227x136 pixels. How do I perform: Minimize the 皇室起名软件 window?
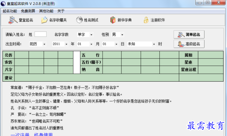coord(200,3)
